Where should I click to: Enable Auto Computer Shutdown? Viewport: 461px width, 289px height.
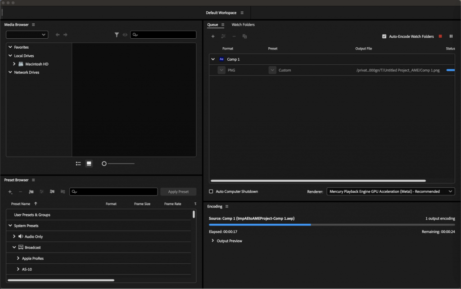(210, 191)
